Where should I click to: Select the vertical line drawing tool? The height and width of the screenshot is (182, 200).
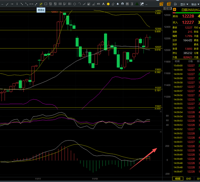pos(17,4)
